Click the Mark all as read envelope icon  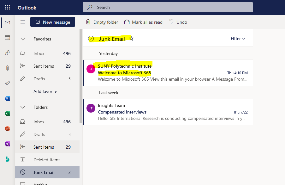coord(127,22)
